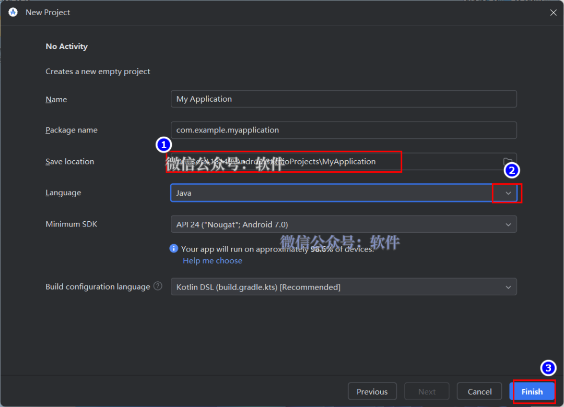This screenshot has width=564, height=407.
Task: Open the Language dropdown
Action: [x=344, y=193]
